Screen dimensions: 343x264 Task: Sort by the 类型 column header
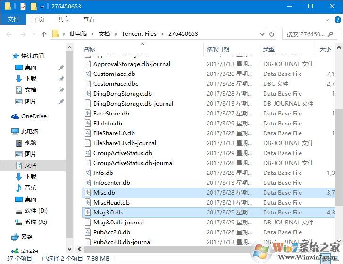tap(268, 49)
